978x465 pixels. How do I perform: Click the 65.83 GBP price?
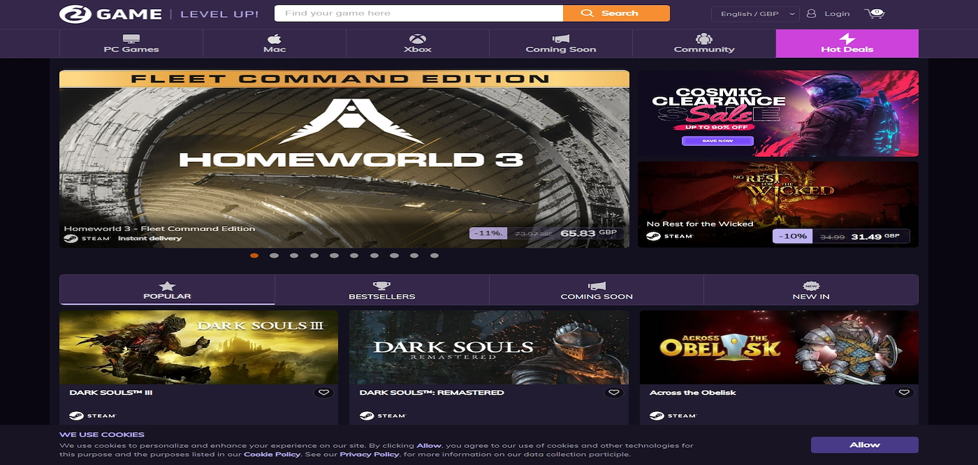click(588, 234)
